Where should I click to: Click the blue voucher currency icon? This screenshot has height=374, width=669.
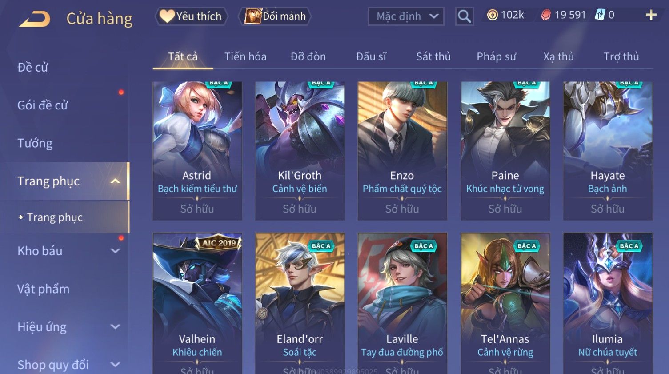600,15
